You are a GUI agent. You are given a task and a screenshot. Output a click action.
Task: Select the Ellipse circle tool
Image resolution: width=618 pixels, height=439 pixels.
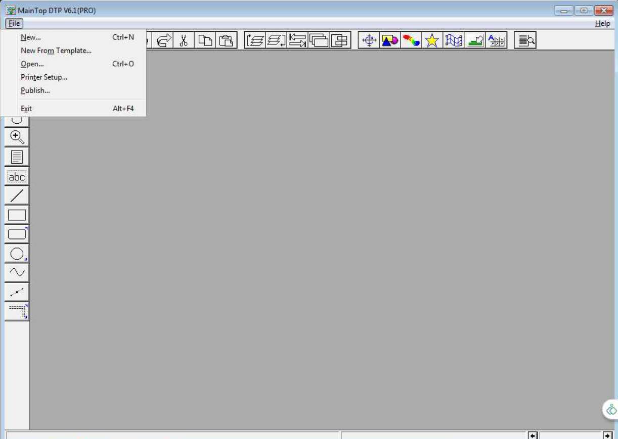(x=17, y=253)
